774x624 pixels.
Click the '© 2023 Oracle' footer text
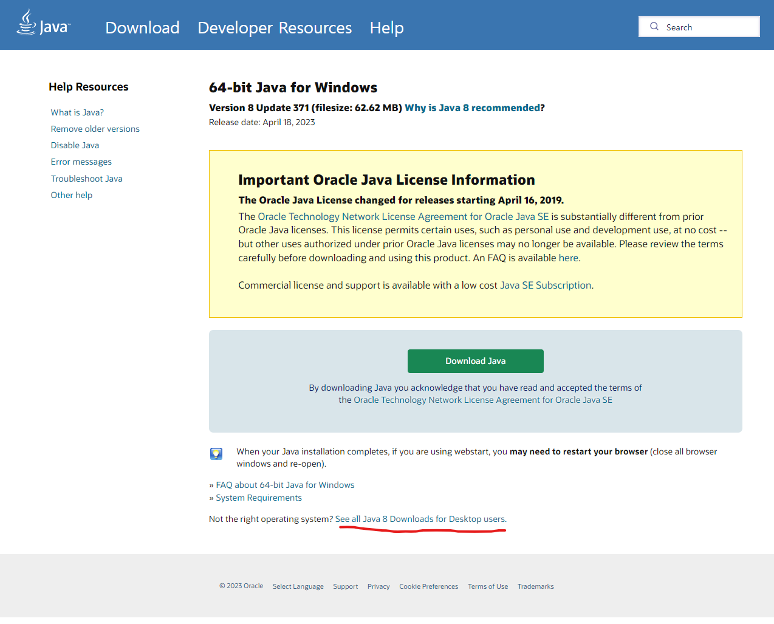pyautogui.click(x=241, y=586)
